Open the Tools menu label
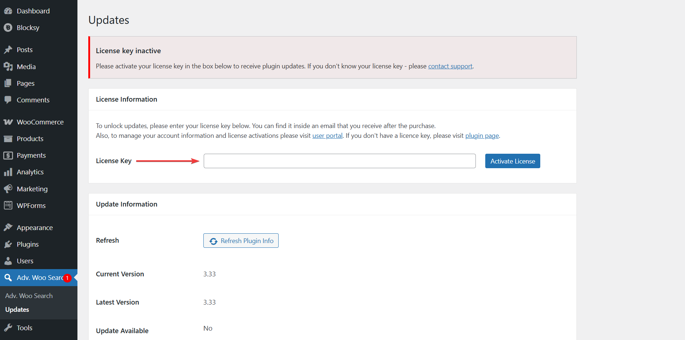Image resolution: width=685 pixels, height=340 pixels. point(25,328)
